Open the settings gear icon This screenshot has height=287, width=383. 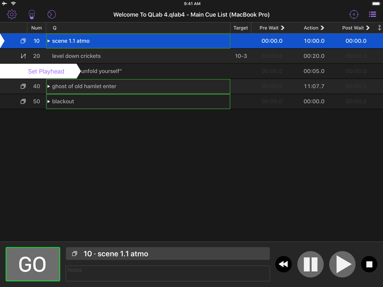pyautogui.click(x=12, y=15)
